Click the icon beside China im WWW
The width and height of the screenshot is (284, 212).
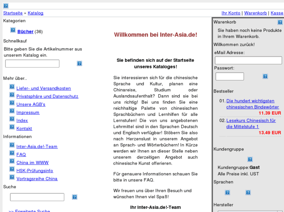tap(12, 161)
